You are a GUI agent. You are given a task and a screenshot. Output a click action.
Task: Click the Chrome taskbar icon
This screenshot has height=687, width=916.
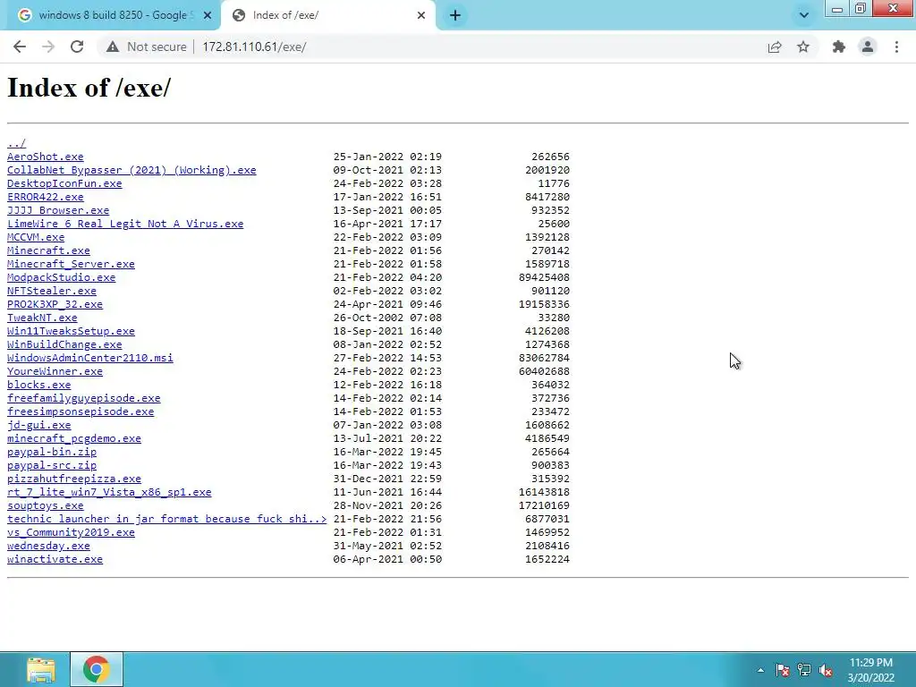[x=97, y=669]
